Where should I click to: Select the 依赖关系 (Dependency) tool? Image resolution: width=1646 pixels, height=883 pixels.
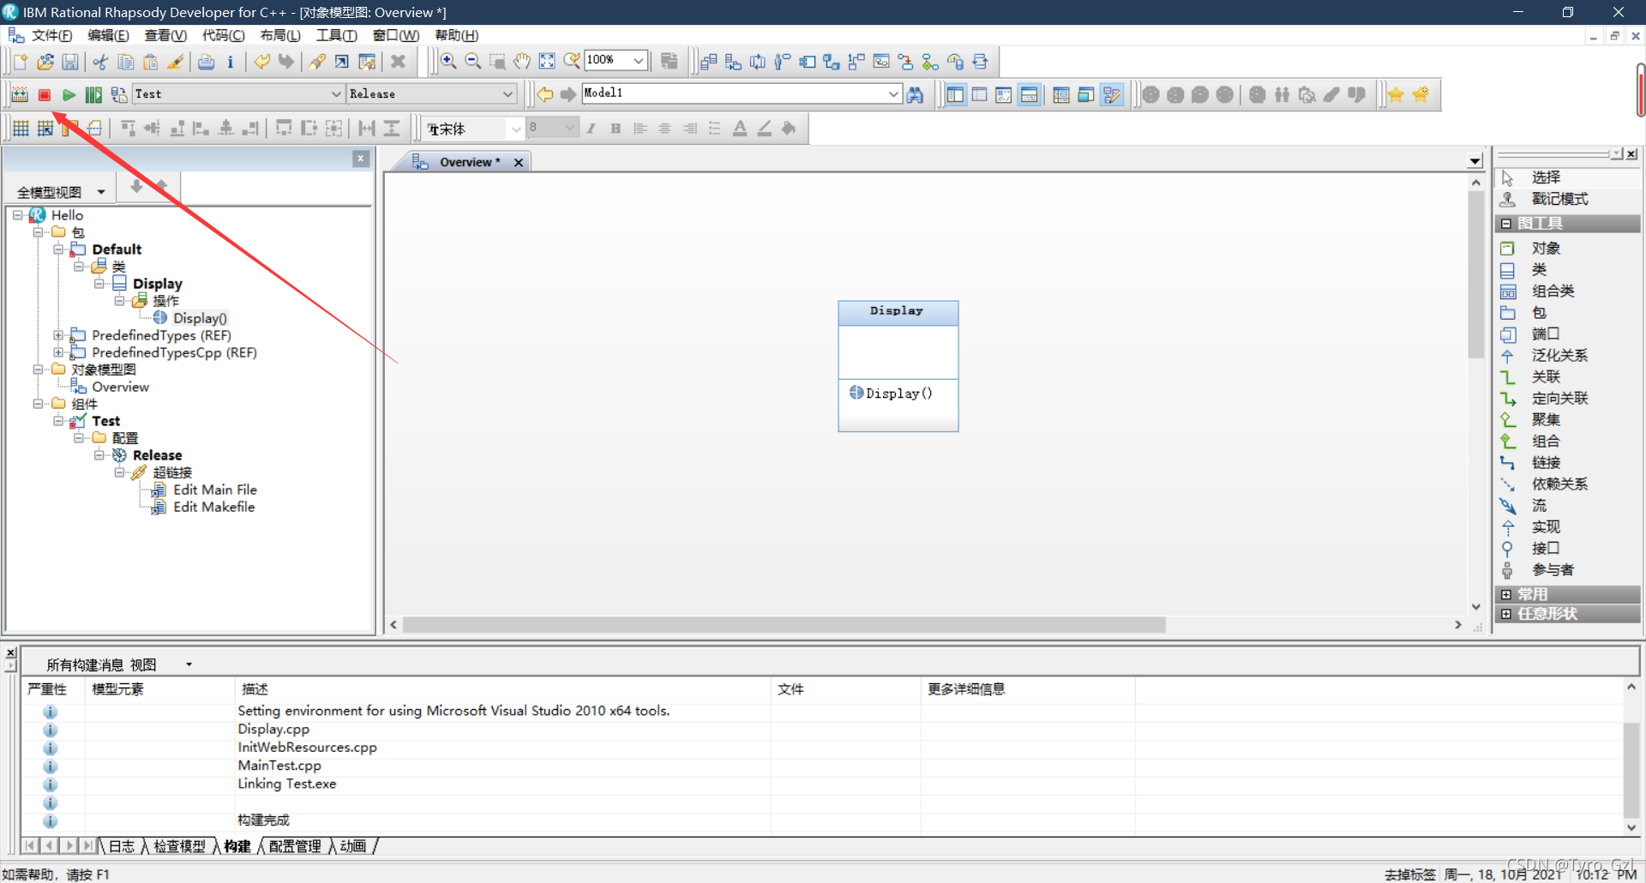pyautogui.click(x=1559, y=484)
